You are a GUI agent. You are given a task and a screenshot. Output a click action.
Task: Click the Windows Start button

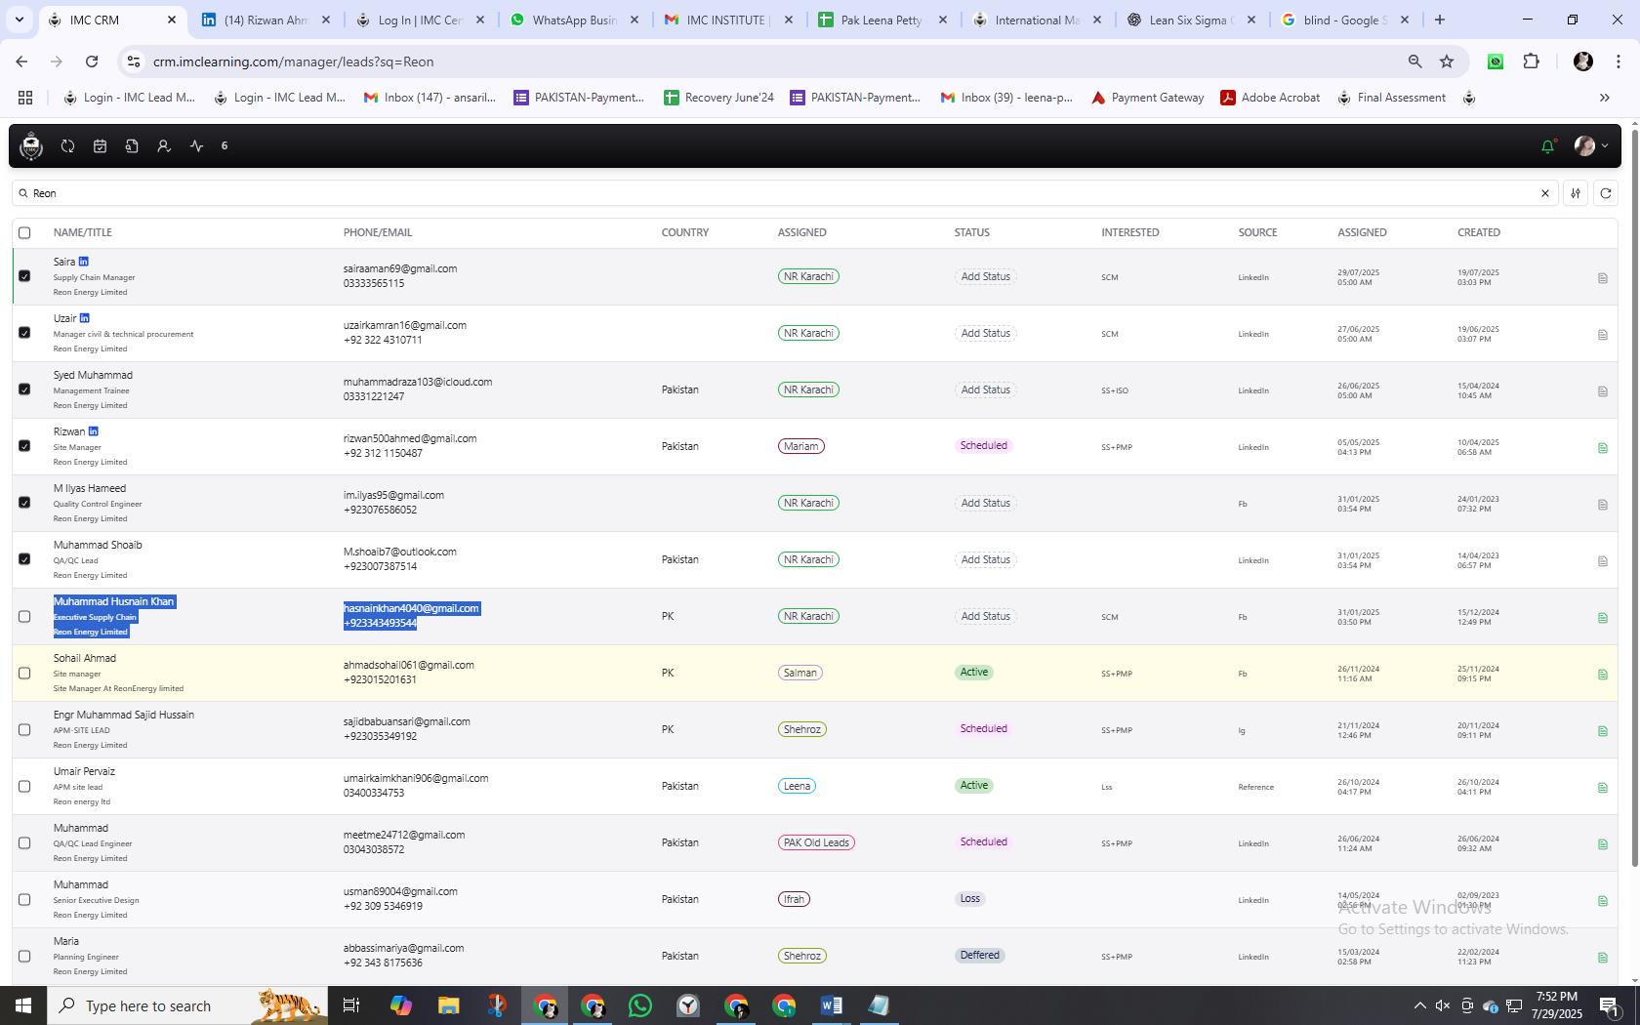[23, 1005]
